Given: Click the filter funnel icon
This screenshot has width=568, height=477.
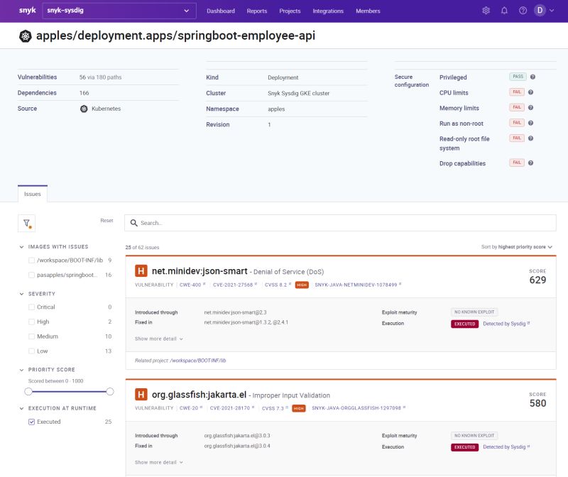Looking at the screenshot, I should 26,223.
